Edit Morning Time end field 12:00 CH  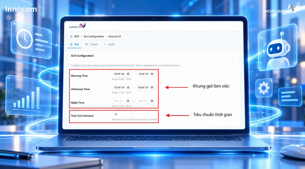click(x=146, y=74)
